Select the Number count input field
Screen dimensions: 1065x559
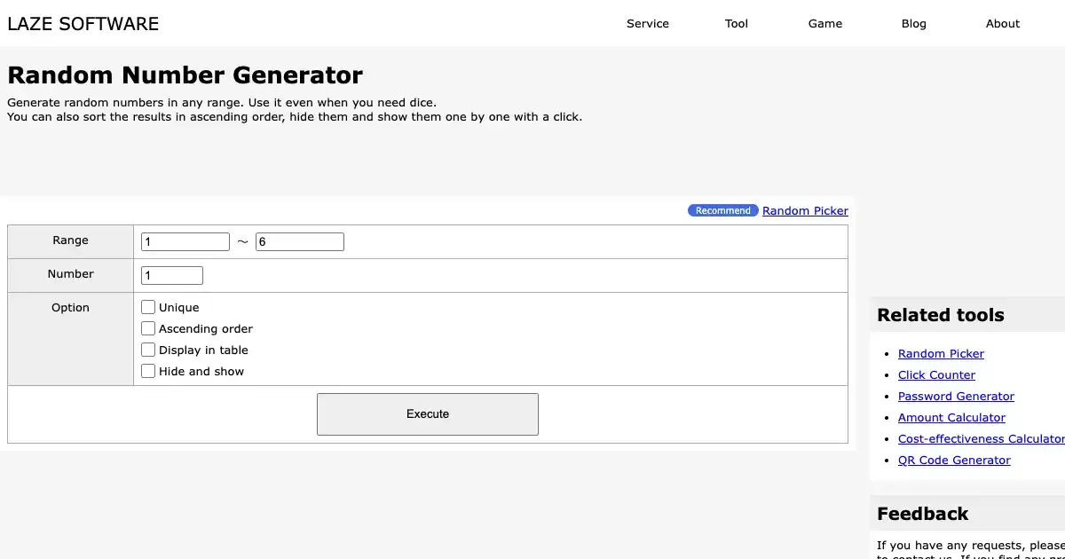tap(172, 275)
